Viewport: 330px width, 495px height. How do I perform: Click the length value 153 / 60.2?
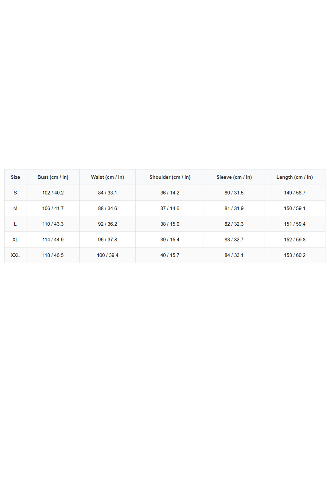(295, 255)
